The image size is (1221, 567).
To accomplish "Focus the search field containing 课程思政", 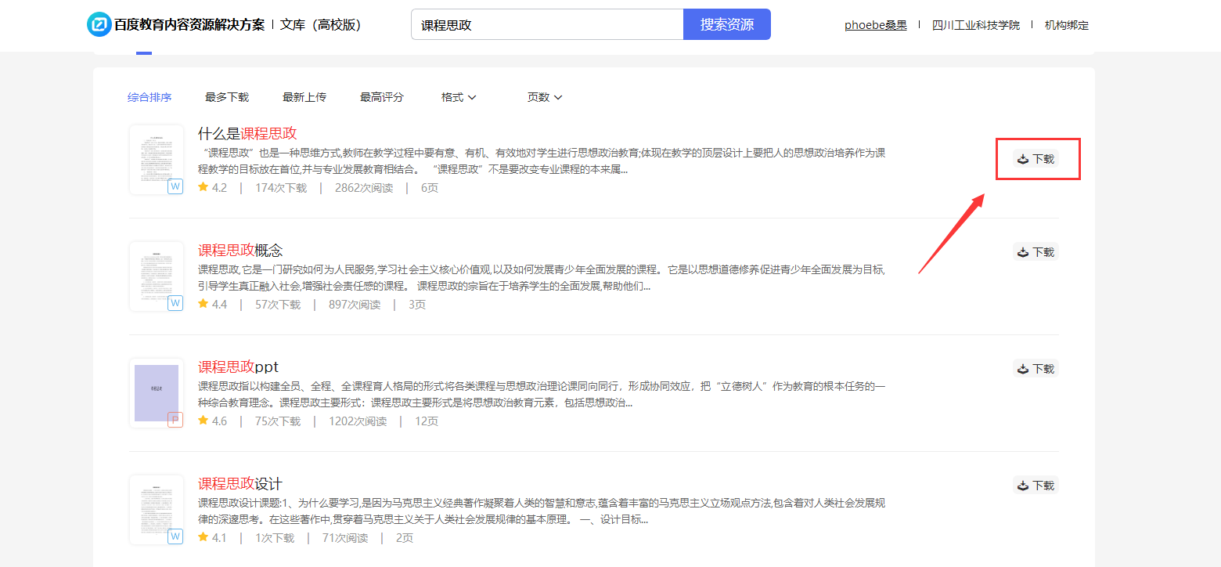I will pyautogui.click(x=547, y=24).
